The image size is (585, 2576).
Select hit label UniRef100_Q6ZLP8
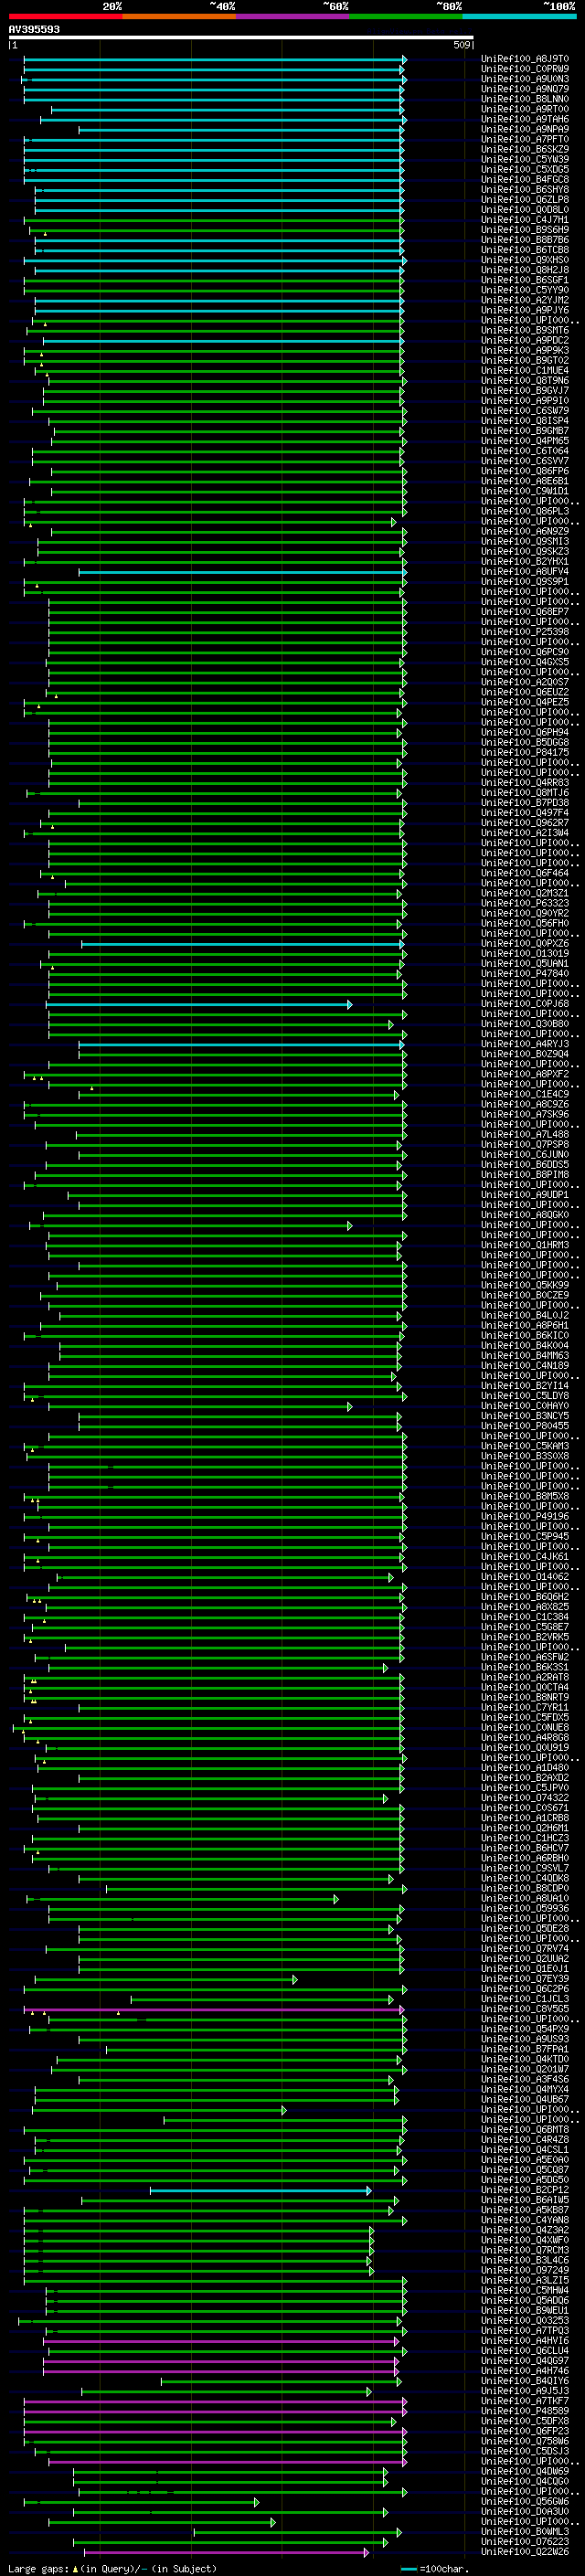click(x=524, y=199)
